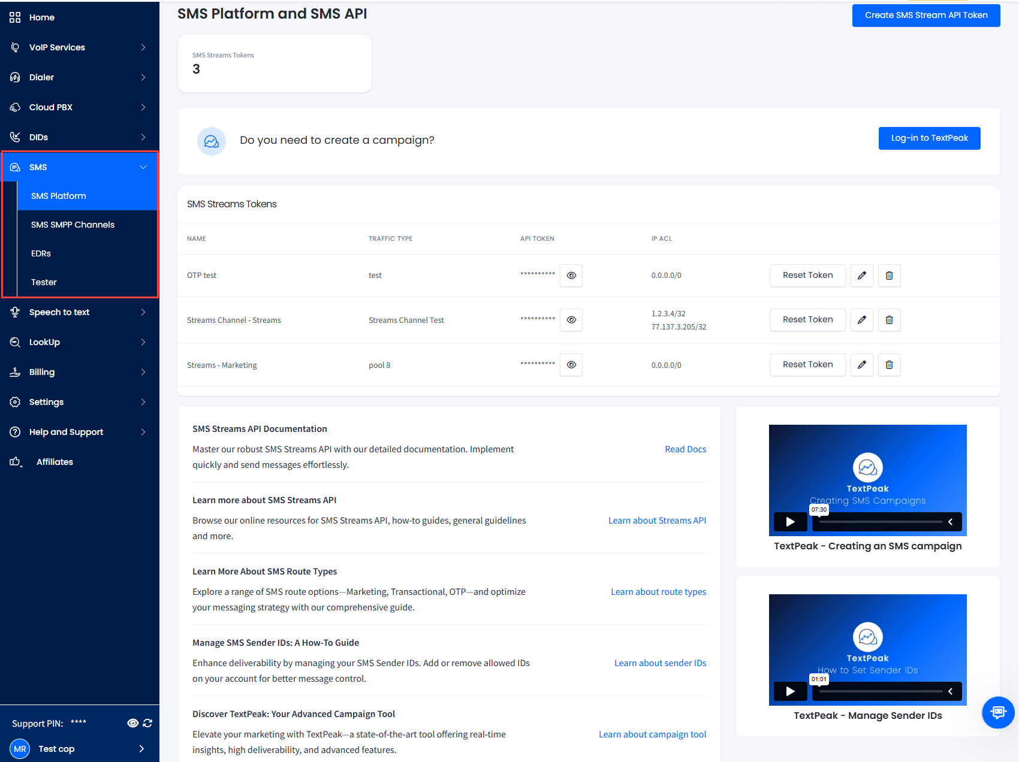Edit the Streams - Marketing token
1019x762 pixels.
pos(861,365)
